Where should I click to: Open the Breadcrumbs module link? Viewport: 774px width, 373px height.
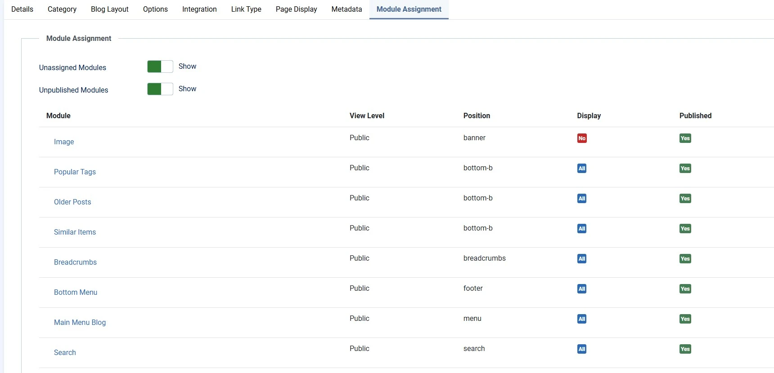[75, 262]
